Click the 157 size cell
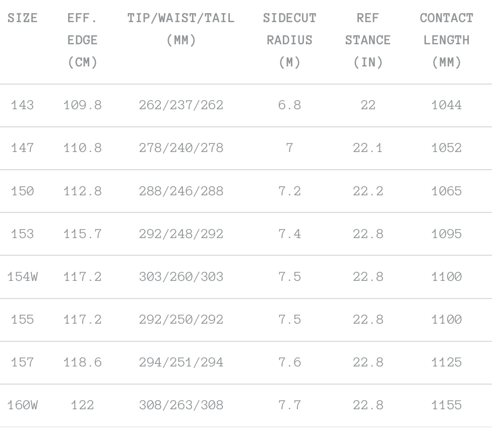This screenshot has width=499, height=443. tap(23, 362)
